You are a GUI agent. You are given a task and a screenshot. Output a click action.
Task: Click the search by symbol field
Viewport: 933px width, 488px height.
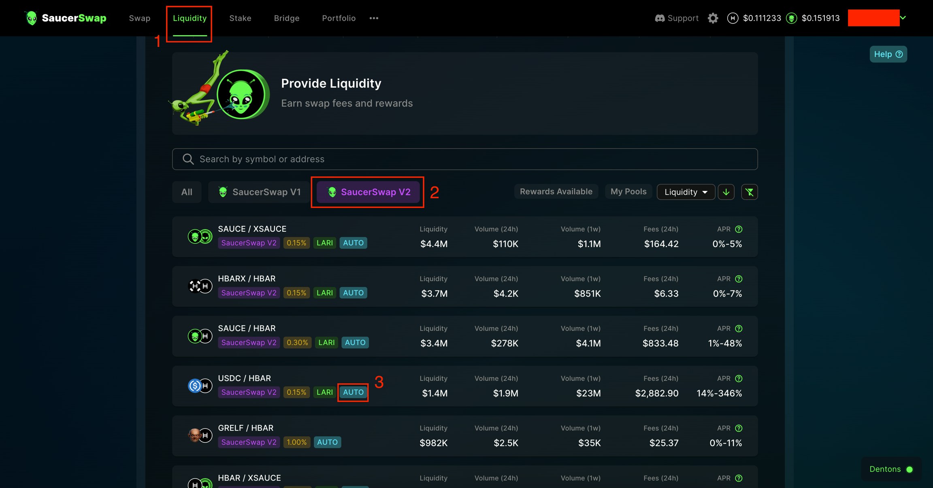click(x=464, y=159)
